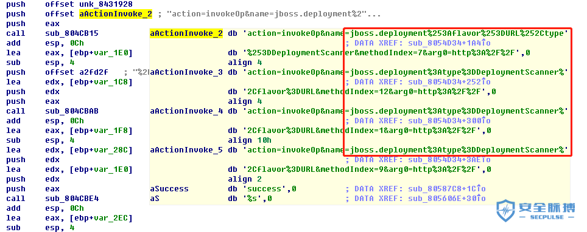
Task: Click the var_2EC stack variable
Action: 111,218
